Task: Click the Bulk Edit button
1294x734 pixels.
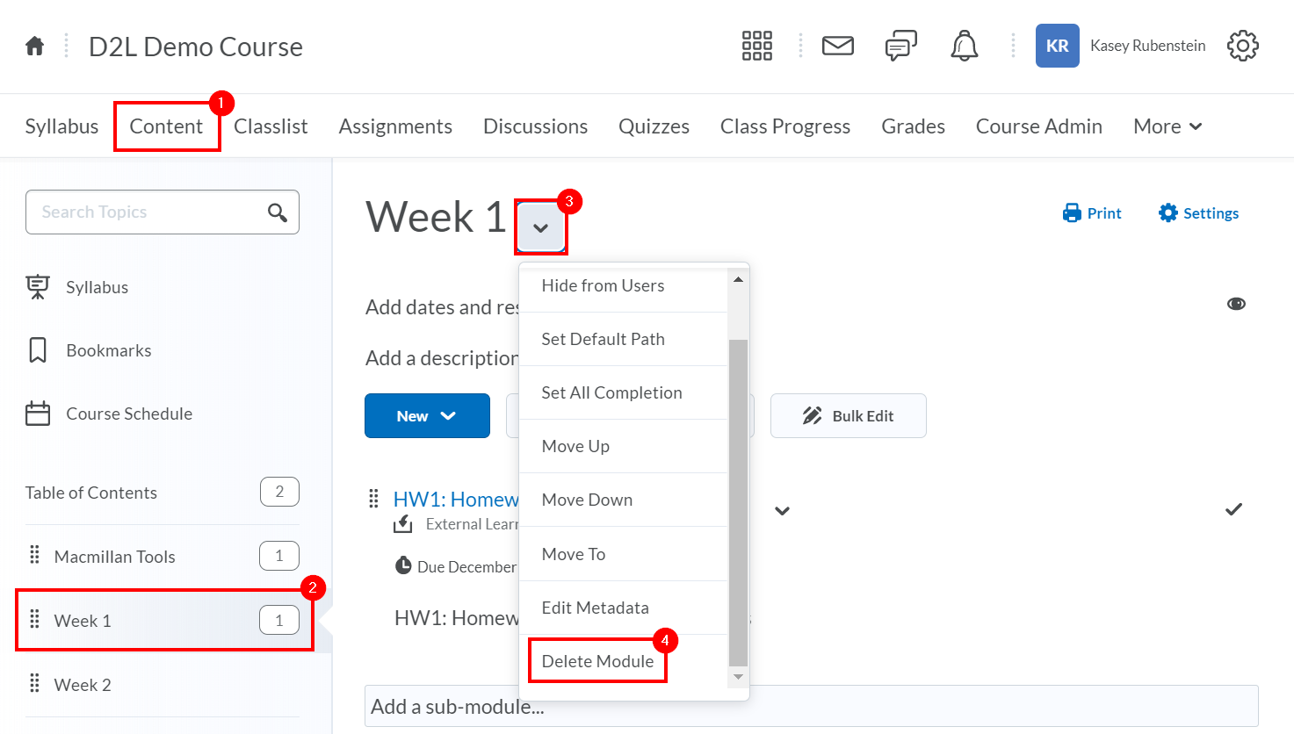Action: point(848,415)
